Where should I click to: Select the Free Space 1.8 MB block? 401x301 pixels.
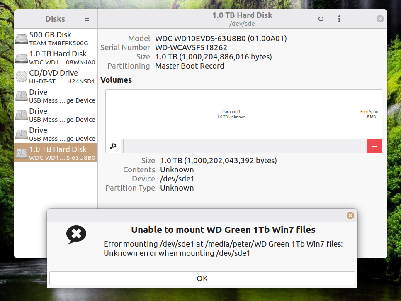369,114
